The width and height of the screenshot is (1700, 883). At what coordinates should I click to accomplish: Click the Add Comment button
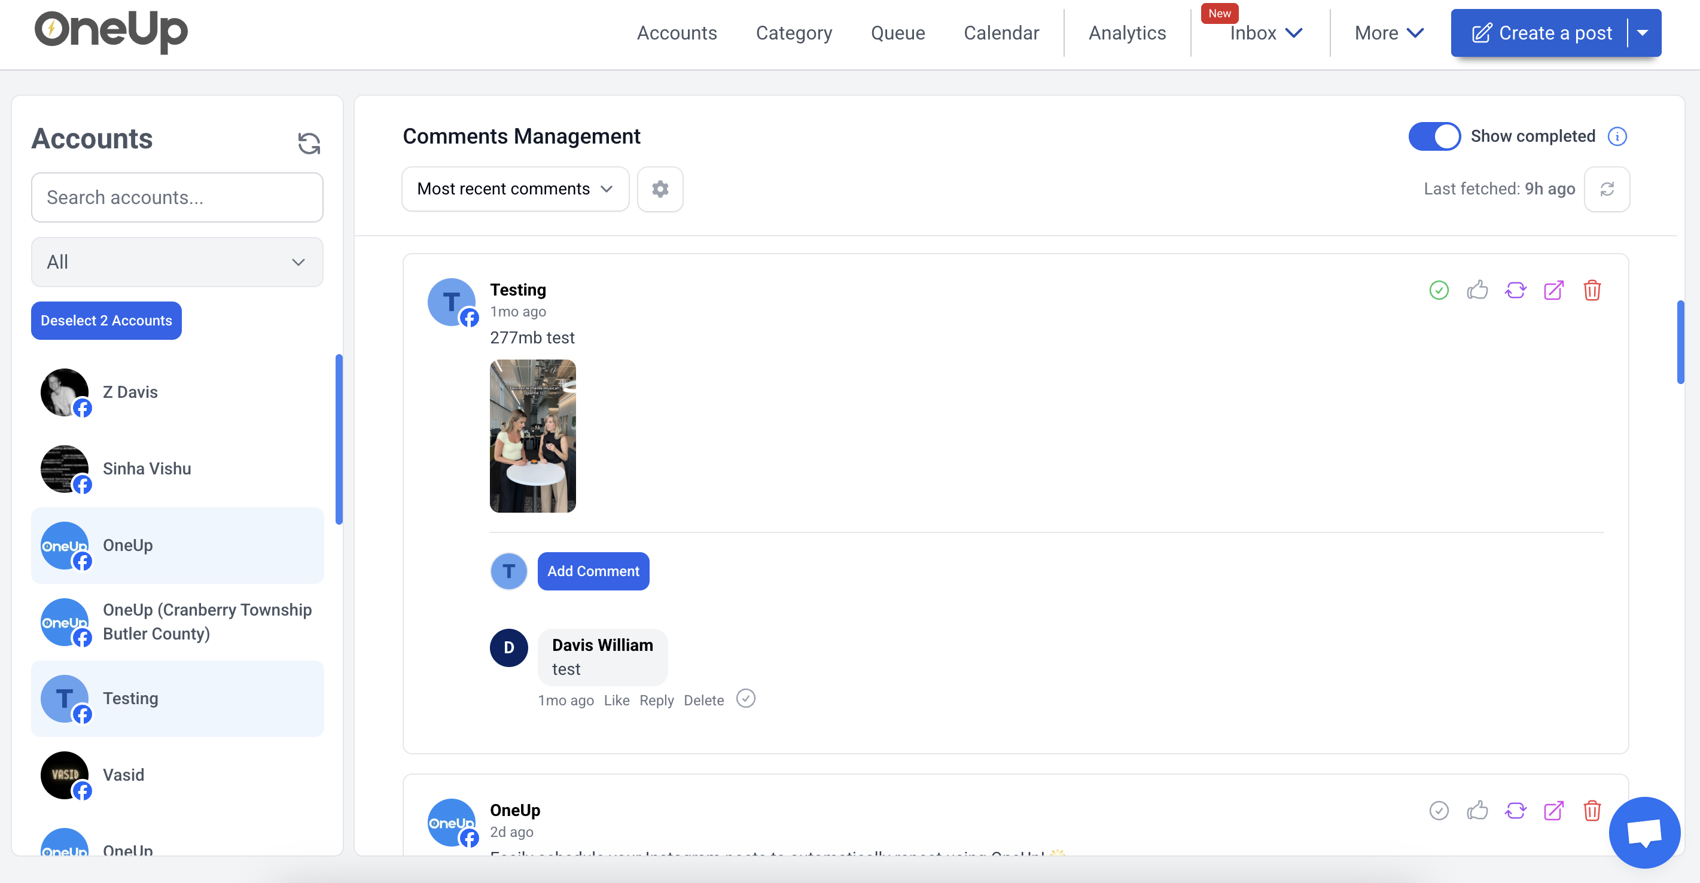[593, 571]
